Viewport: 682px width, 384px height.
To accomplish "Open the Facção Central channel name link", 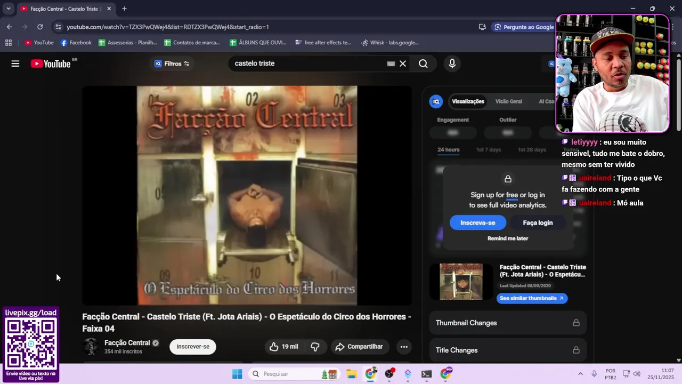I will 127,343.
